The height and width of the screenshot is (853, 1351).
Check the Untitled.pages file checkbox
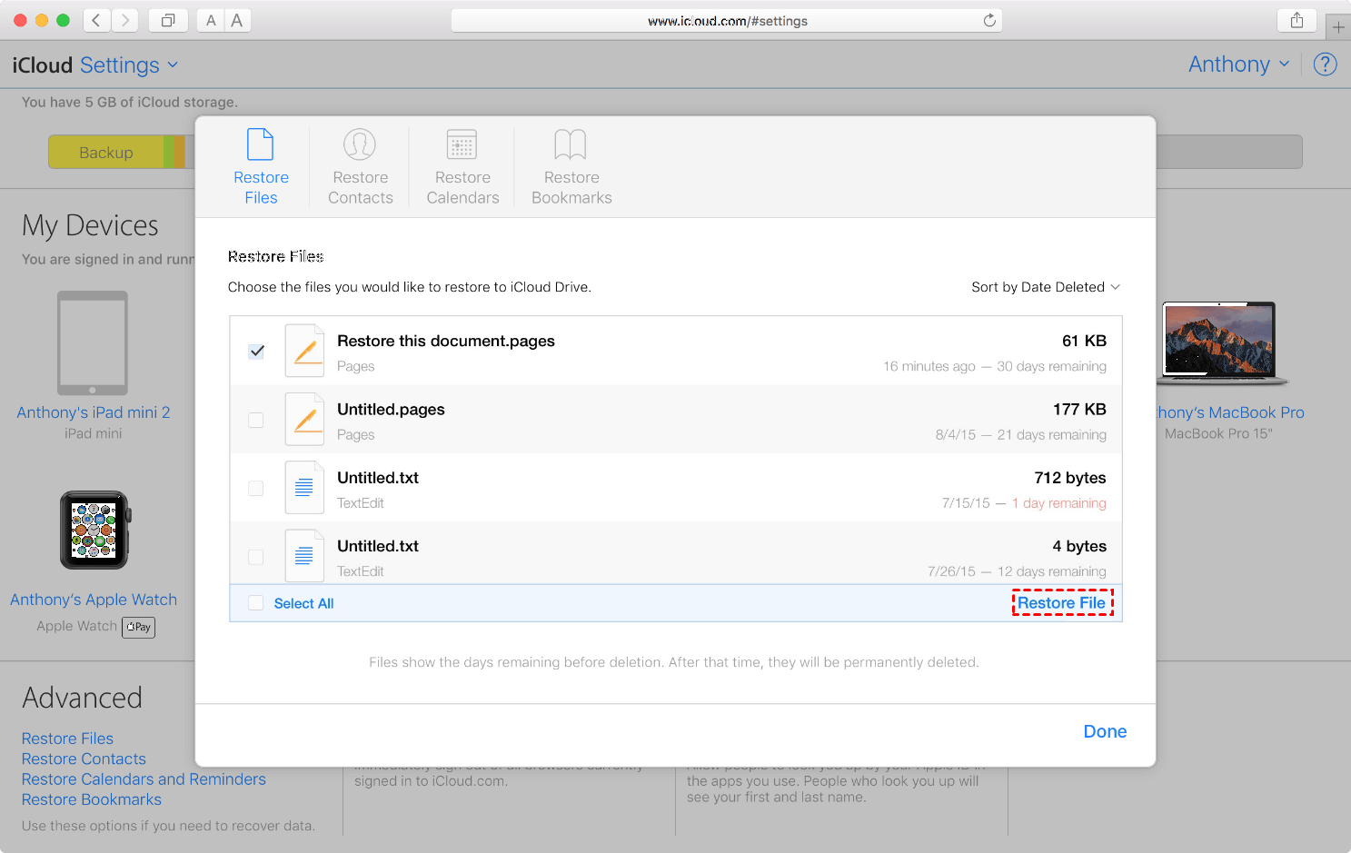coord(256,420)
